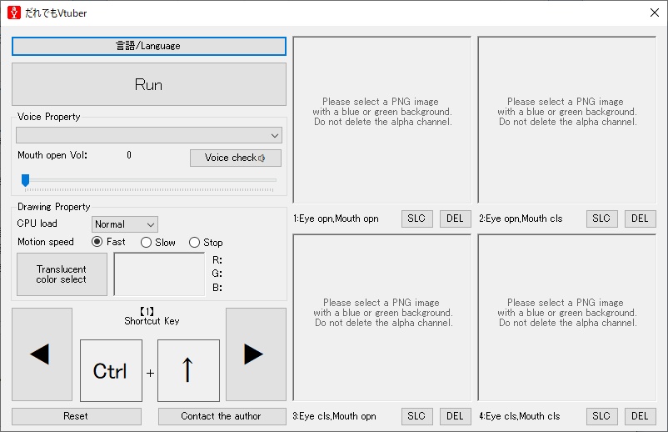668x432 pixels.
Task: Click SLC for Eye opn, Mouth opn image
Action: point(416,219)
